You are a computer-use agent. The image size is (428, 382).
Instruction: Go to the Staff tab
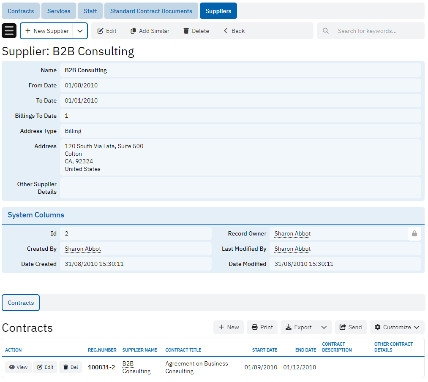tap(90, 11)
